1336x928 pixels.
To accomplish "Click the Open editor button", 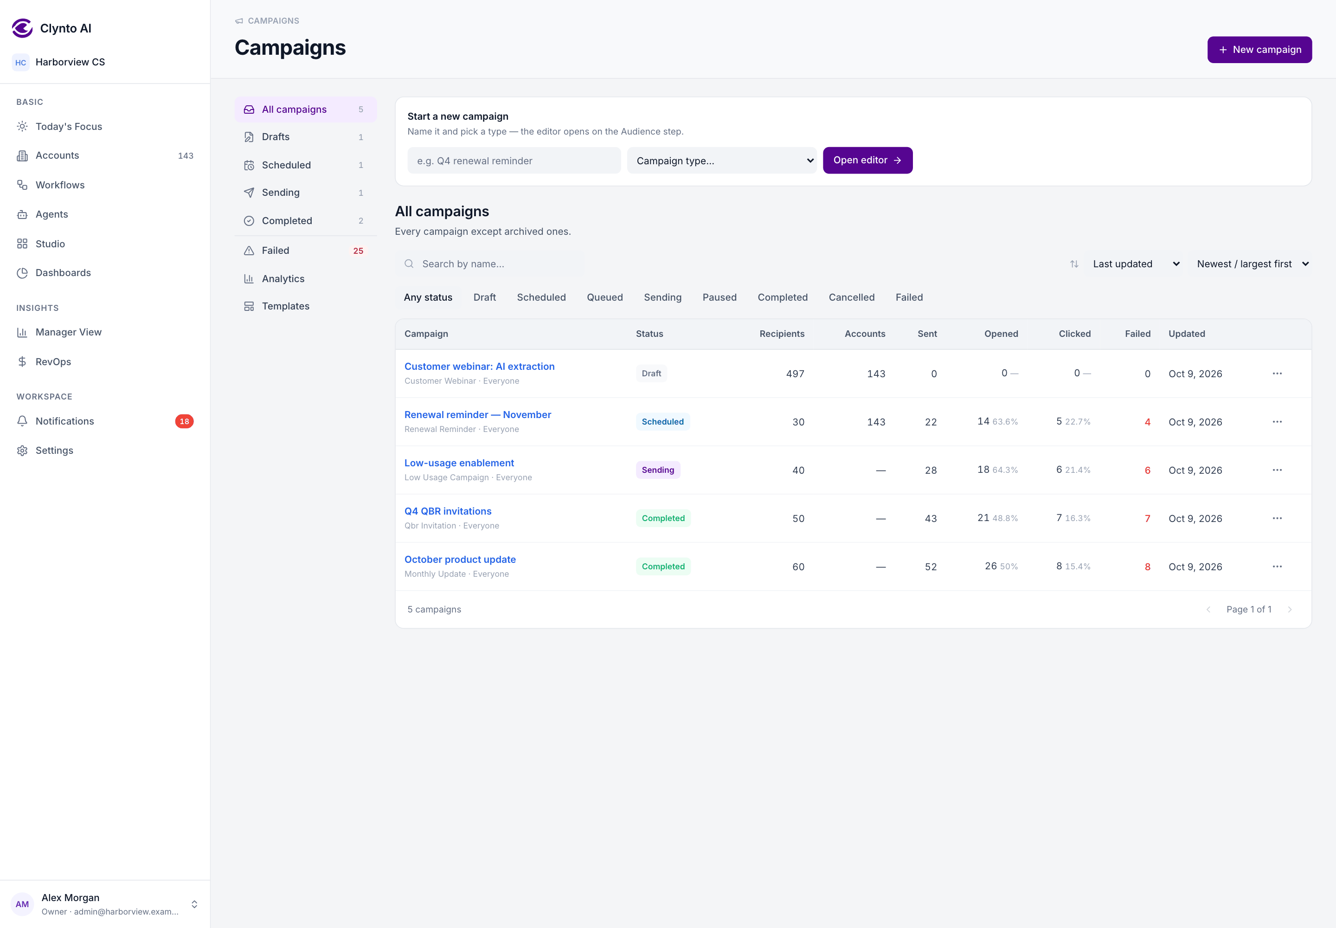I will click(x=867, y=161).
